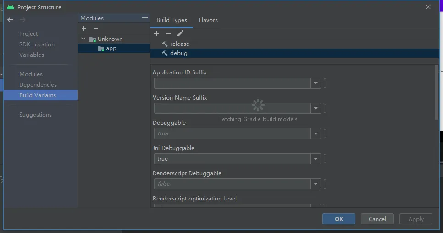
Task: Go to SDK Location settings
Action: [x=37, y=44]
